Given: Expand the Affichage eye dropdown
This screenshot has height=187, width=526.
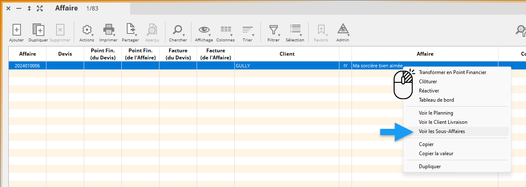Looking at the screenshot, I should 204,30.
